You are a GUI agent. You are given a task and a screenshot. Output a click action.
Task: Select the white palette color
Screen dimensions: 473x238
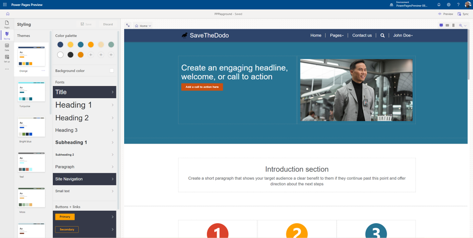click(x=60, y=55)
